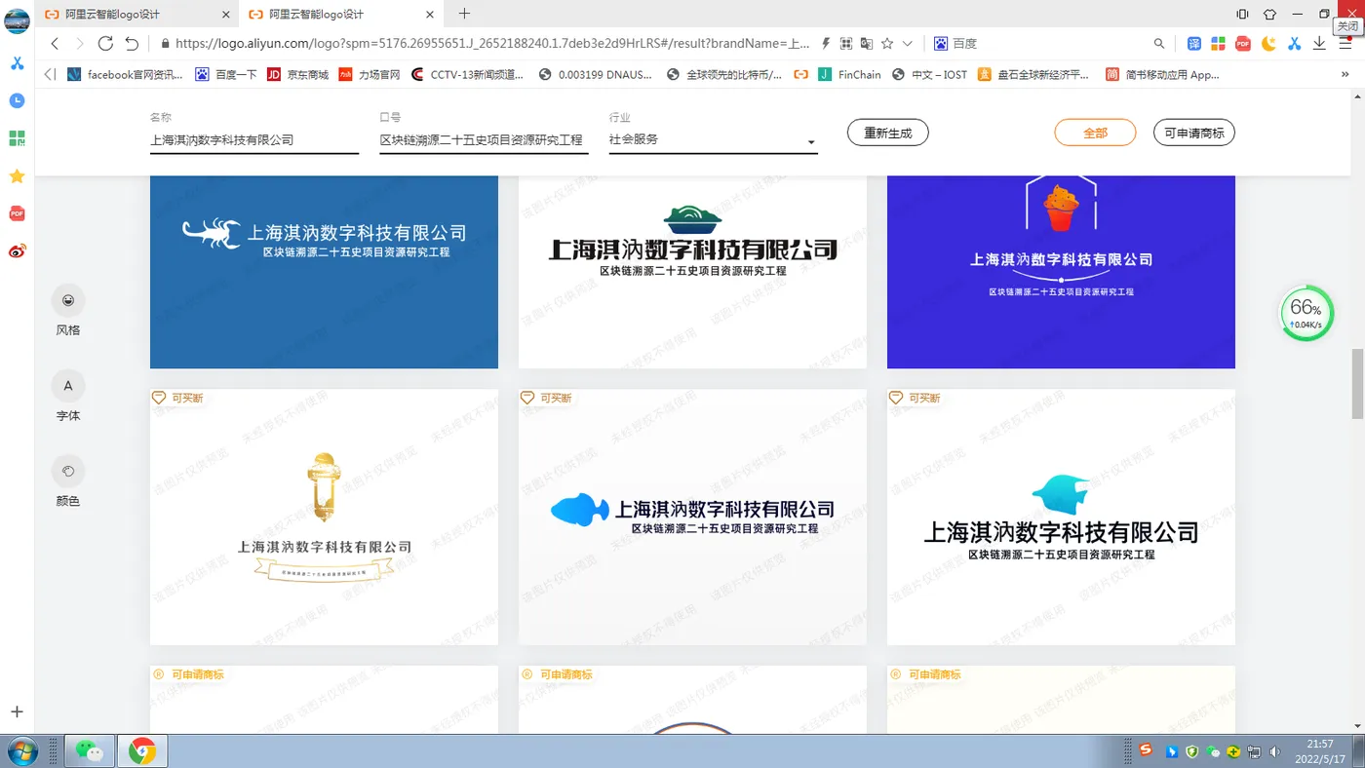Open 百度一下 bookmark
Viewport: 1365px width, 768px height.
click(x=225, y=74)
